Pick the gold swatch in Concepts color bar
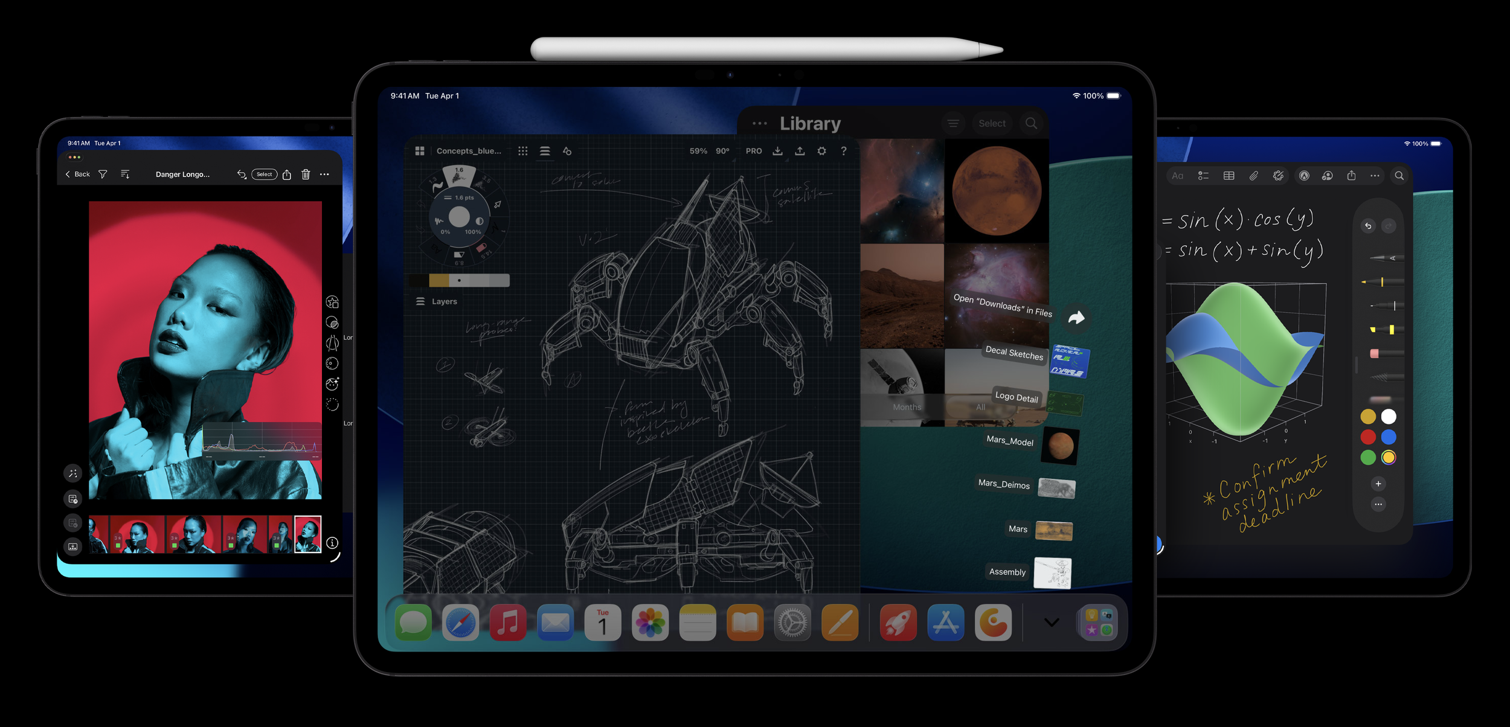Viewport: 1510px width, 727px height. pos(439,280)
